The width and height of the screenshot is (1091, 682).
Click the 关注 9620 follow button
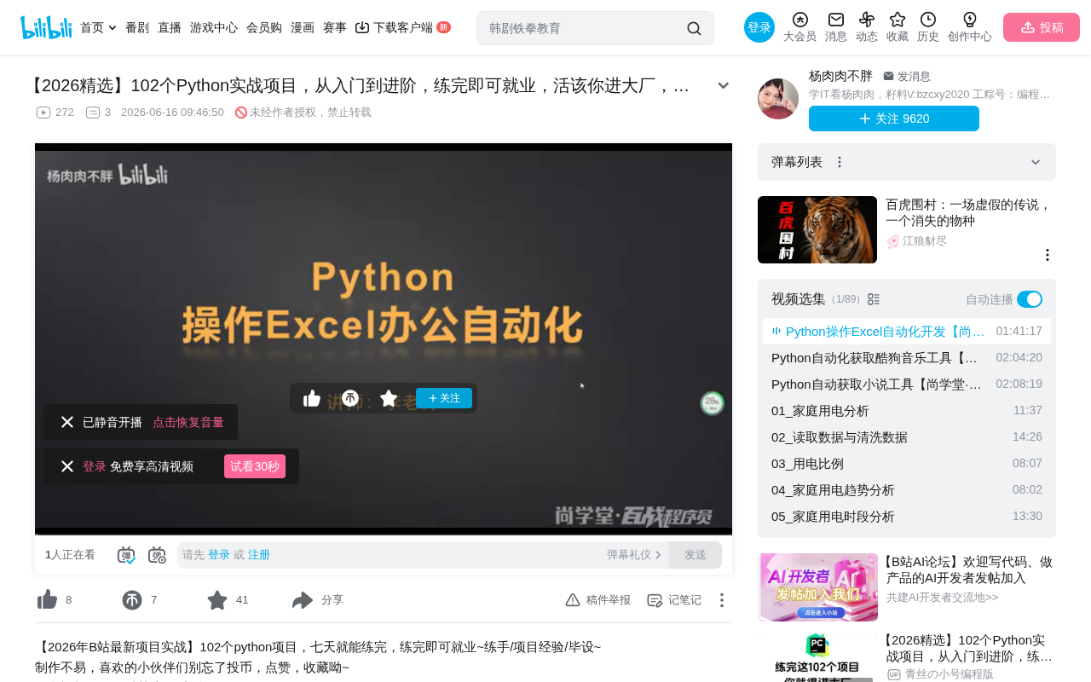click(894, 118)
